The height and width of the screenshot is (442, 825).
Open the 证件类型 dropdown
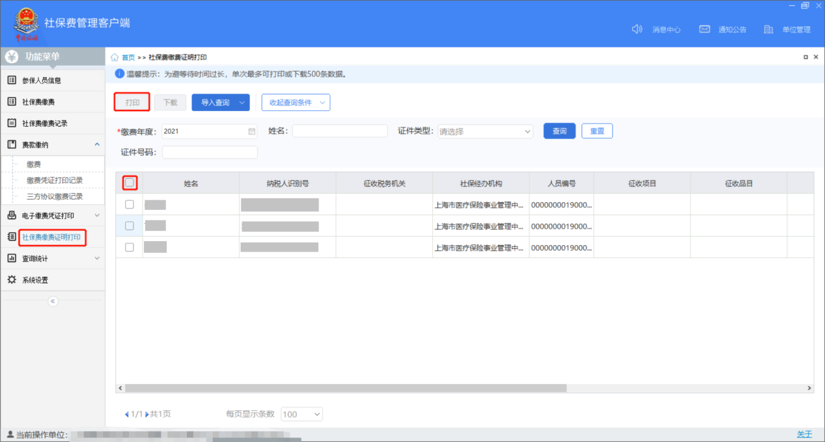(x=485, y=131)
